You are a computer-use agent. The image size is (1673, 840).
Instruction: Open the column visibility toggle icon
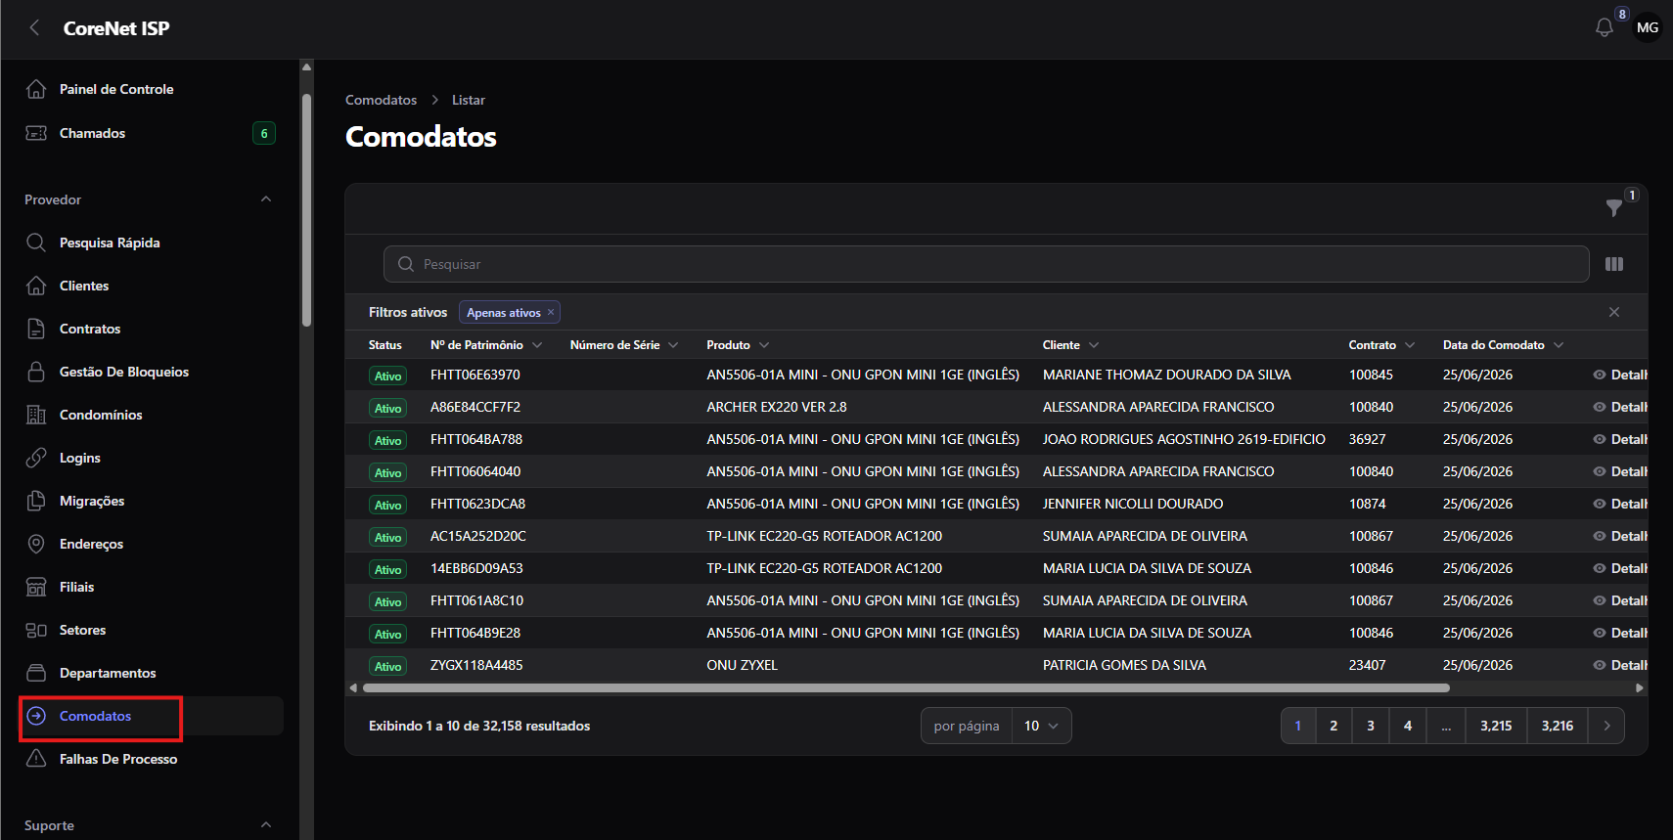(x=1614, y=264)
